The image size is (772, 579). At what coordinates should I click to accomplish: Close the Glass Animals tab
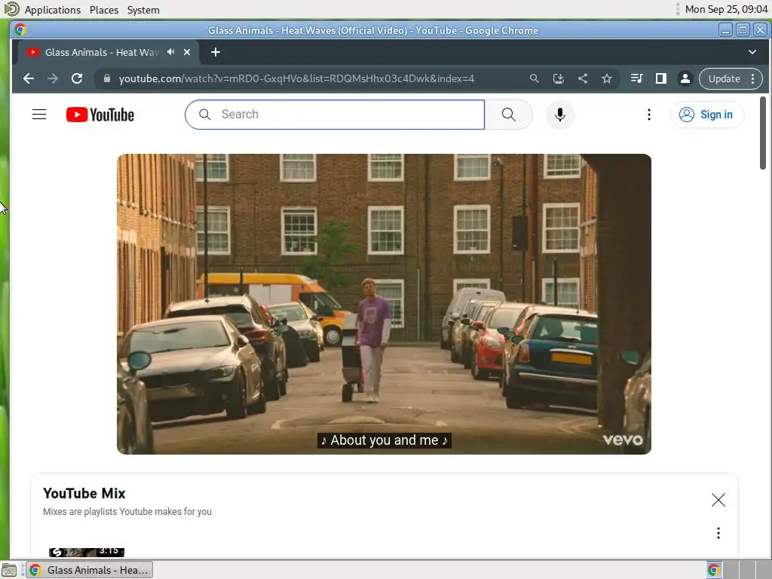187,52
